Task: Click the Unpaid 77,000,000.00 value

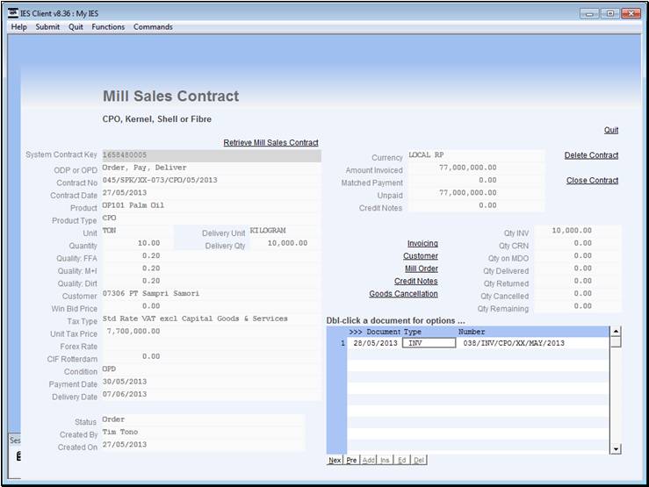Action: [468, 193]
